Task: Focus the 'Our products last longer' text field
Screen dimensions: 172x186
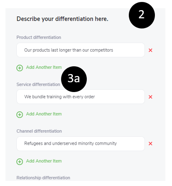Action: point(81,50)
